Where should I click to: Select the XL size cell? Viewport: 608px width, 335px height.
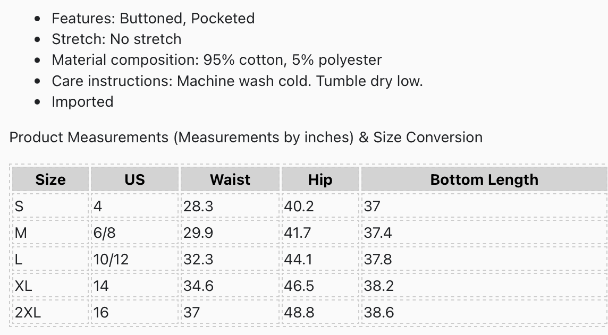(51, 286)
